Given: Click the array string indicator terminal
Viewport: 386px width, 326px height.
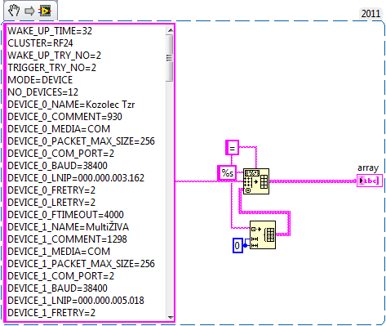Looking at the screenshot, I should (370, 181).
